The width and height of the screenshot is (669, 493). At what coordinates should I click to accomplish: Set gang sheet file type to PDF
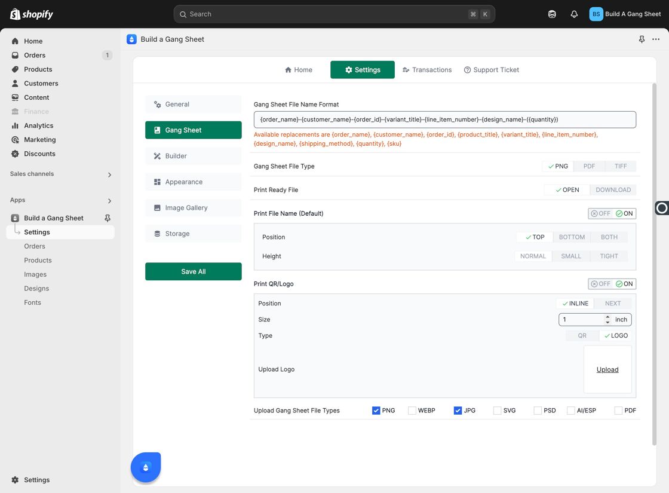589,166
